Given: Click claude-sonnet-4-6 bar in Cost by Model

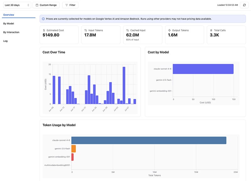Looking at the screenshot, I should tap(203, 69).
